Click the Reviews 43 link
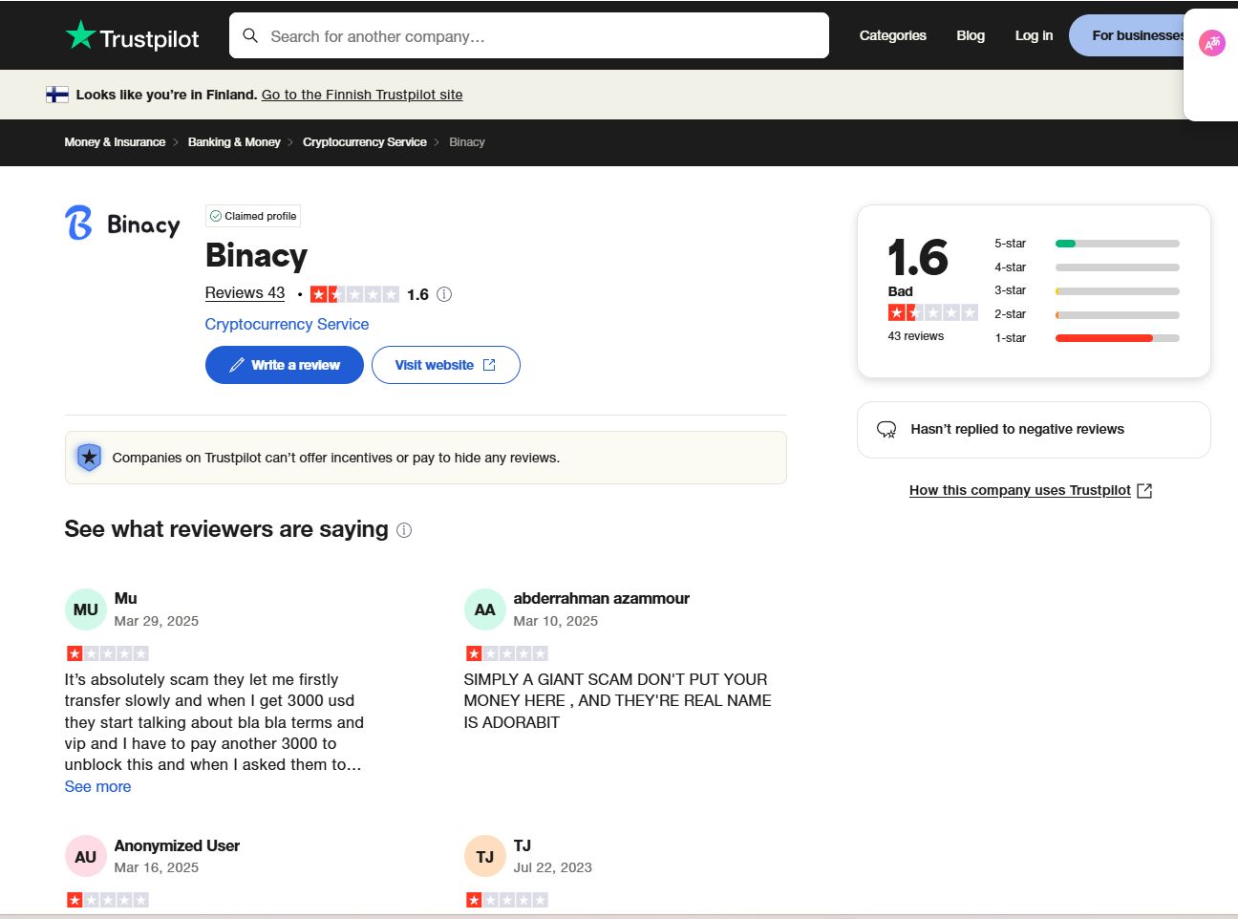1238x919 pixels. click(245, 293)
